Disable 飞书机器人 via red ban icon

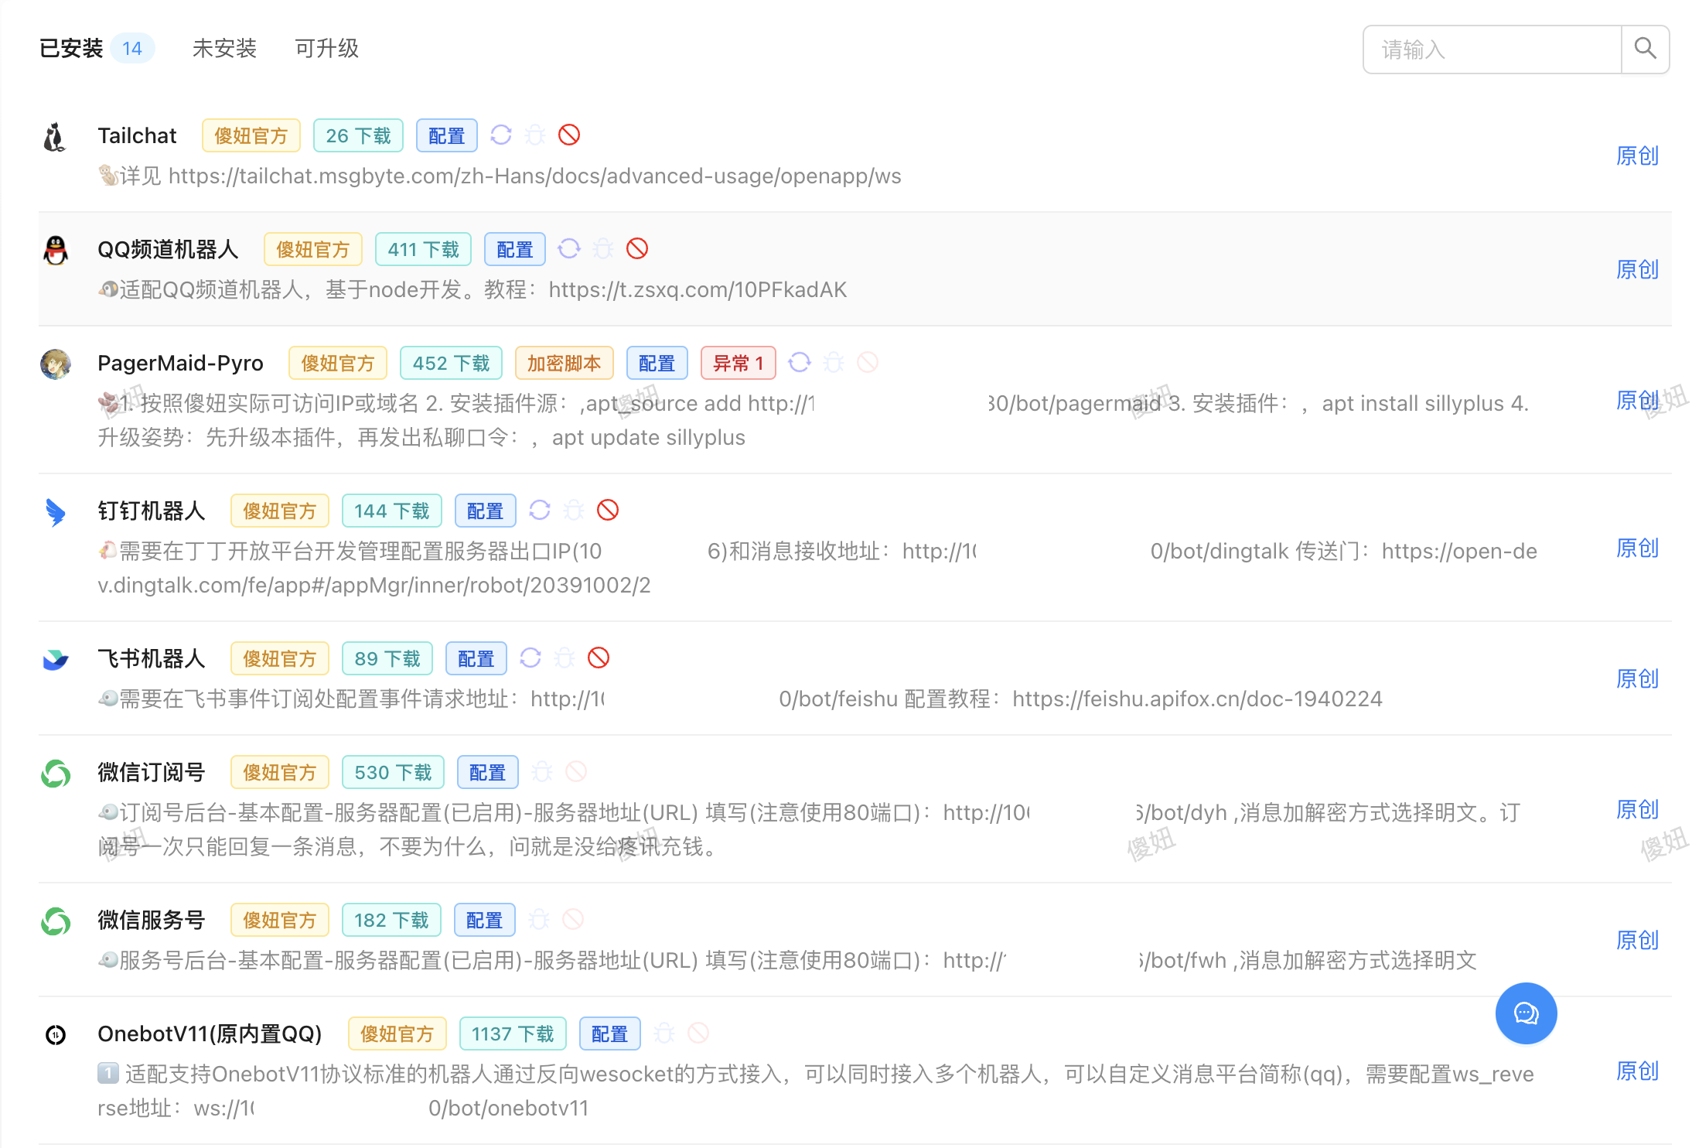tap(599, 658)
